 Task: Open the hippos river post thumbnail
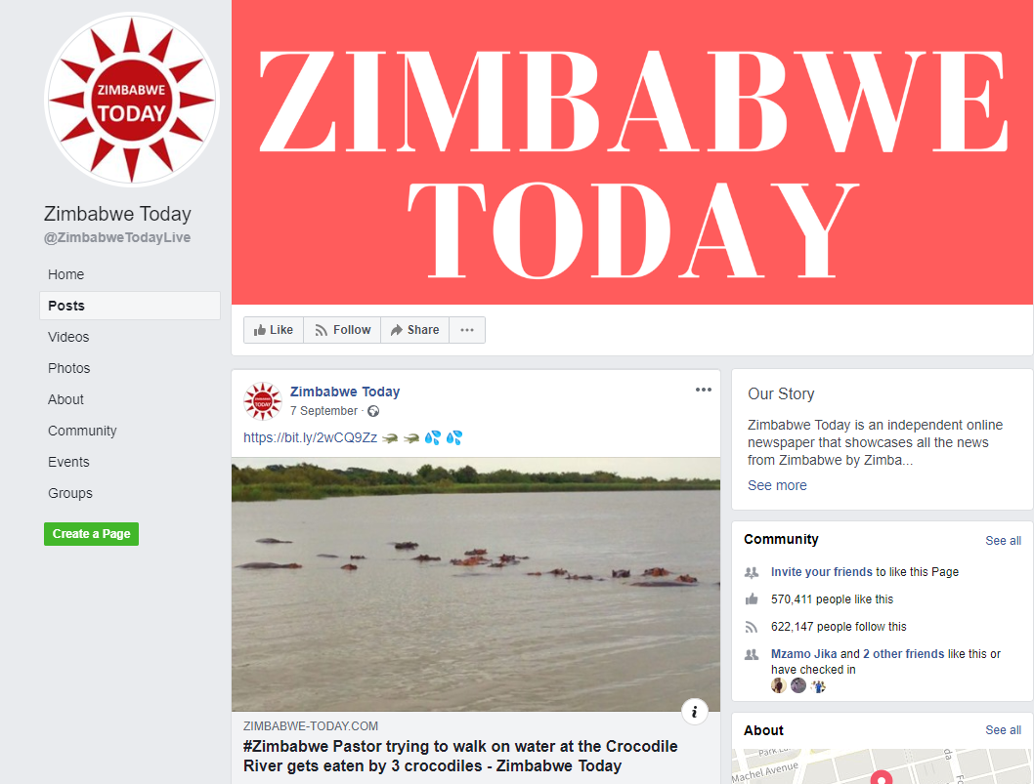coord(475,585)
